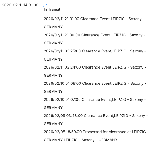Choose the 2026/02/11 03:24:00 Clearance Event line

pyautogui.click(x=95, y=71)
